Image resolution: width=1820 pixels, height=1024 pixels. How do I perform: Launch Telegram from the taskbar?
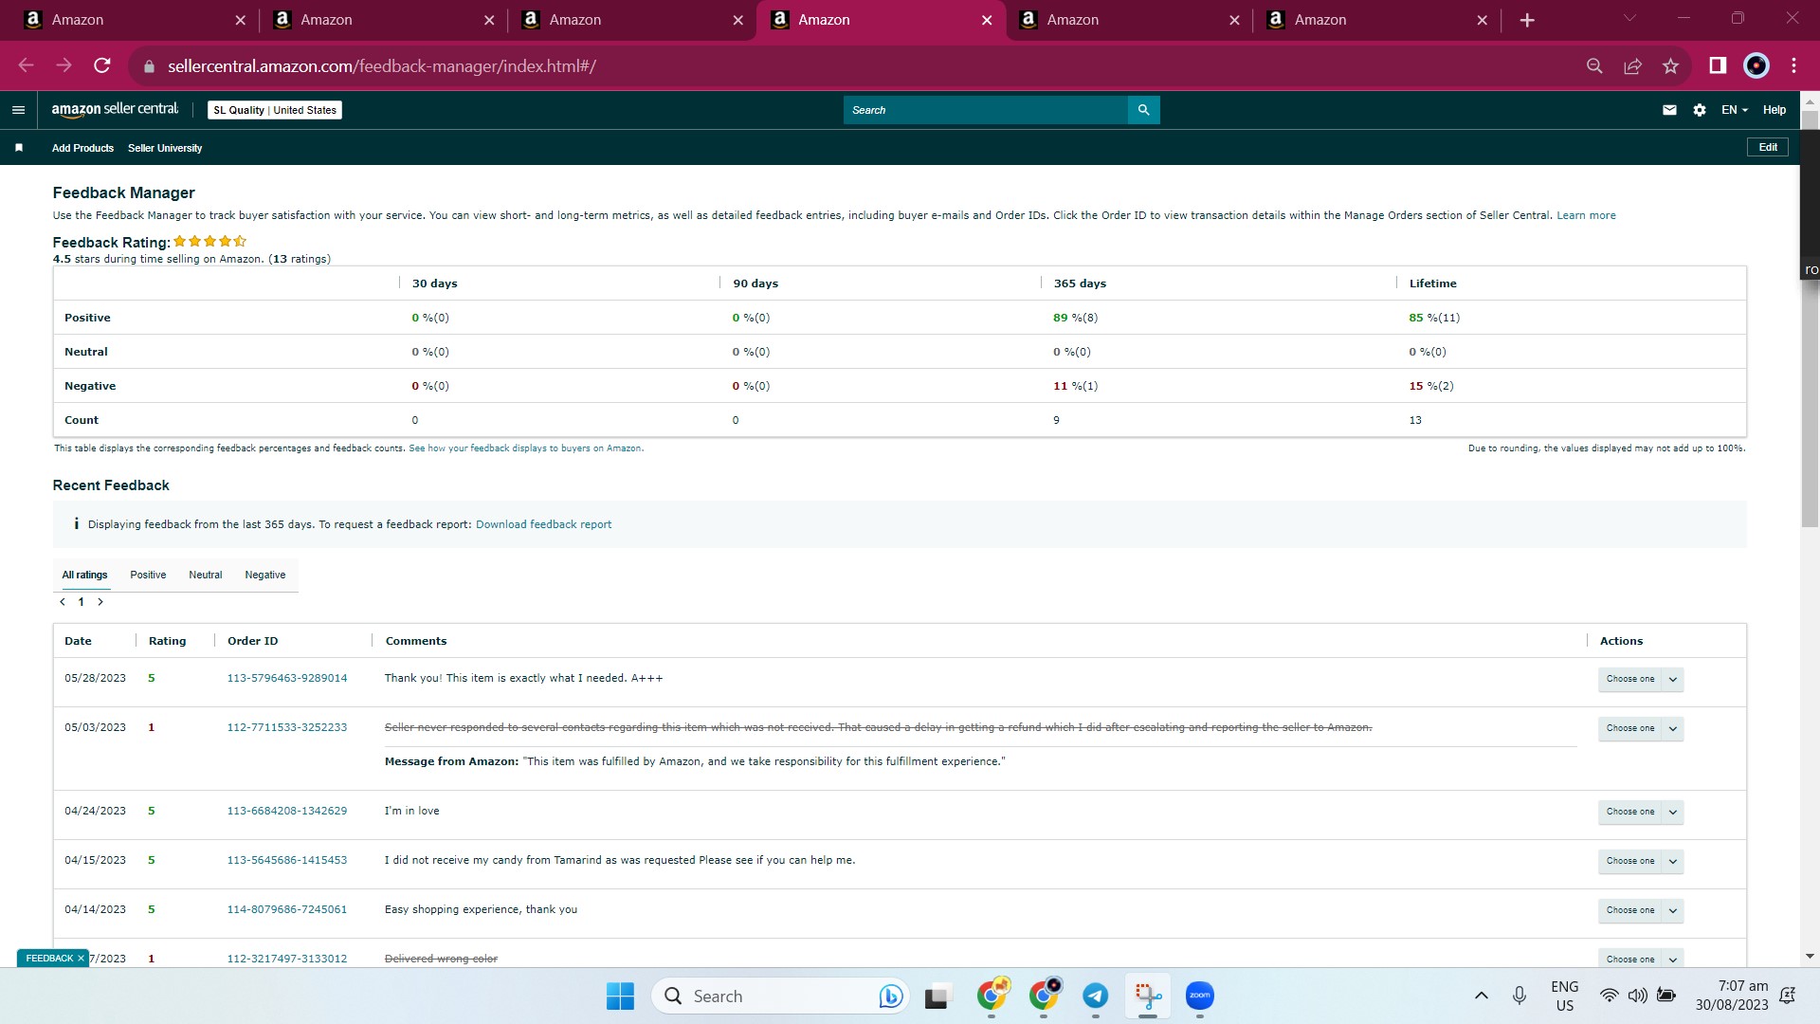pos(1096,996)
